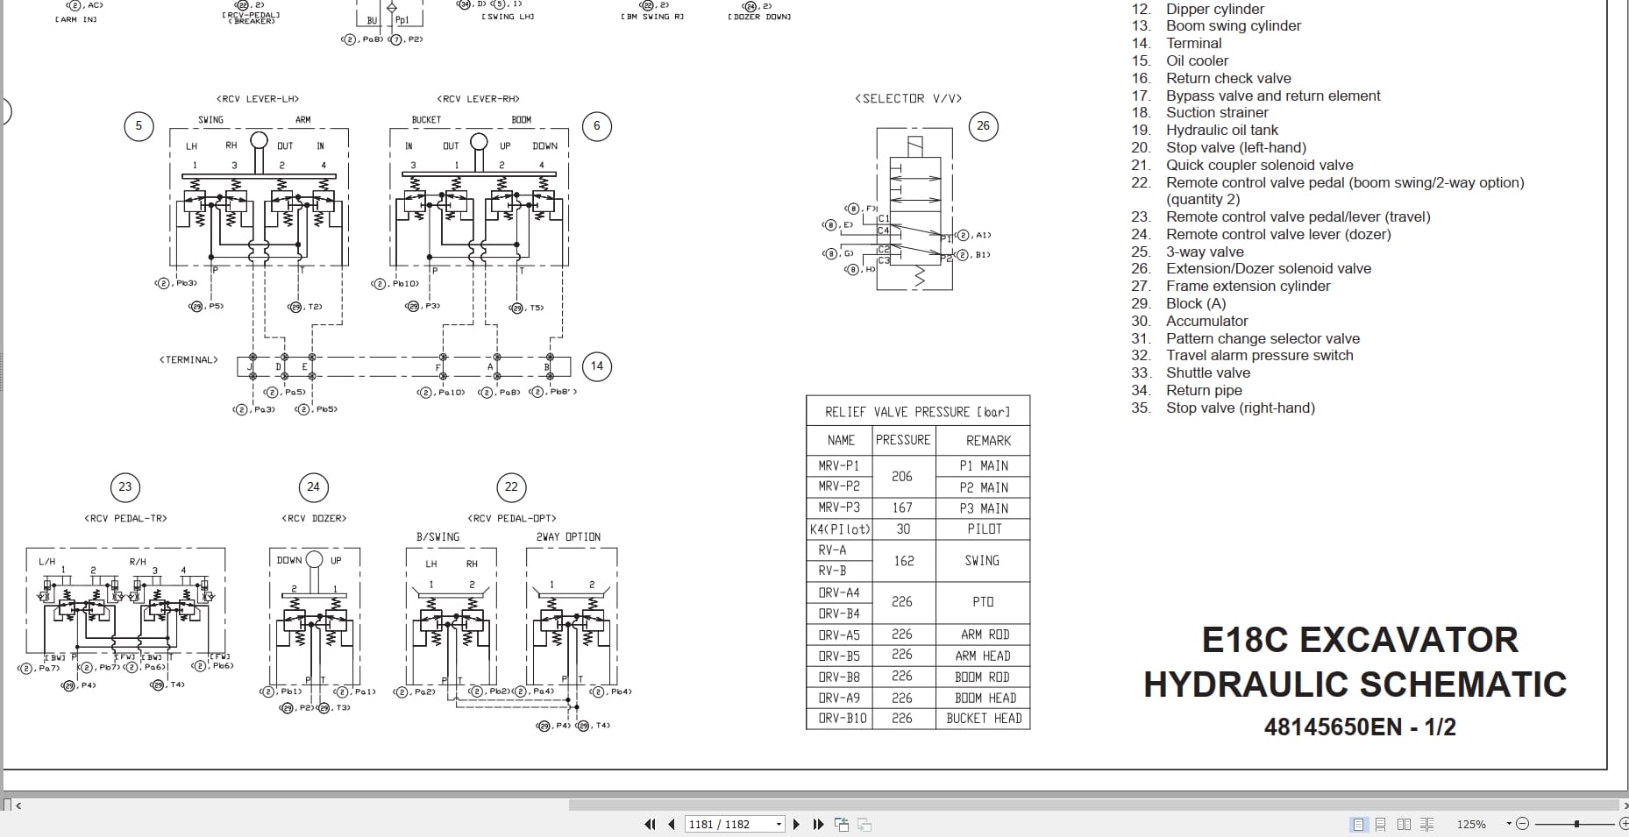Image resolution: width=1629 pixels, height=837 pixels.
Task: Zoom out using the minus magnifier icon
Action: click(x=1523, y=824)
